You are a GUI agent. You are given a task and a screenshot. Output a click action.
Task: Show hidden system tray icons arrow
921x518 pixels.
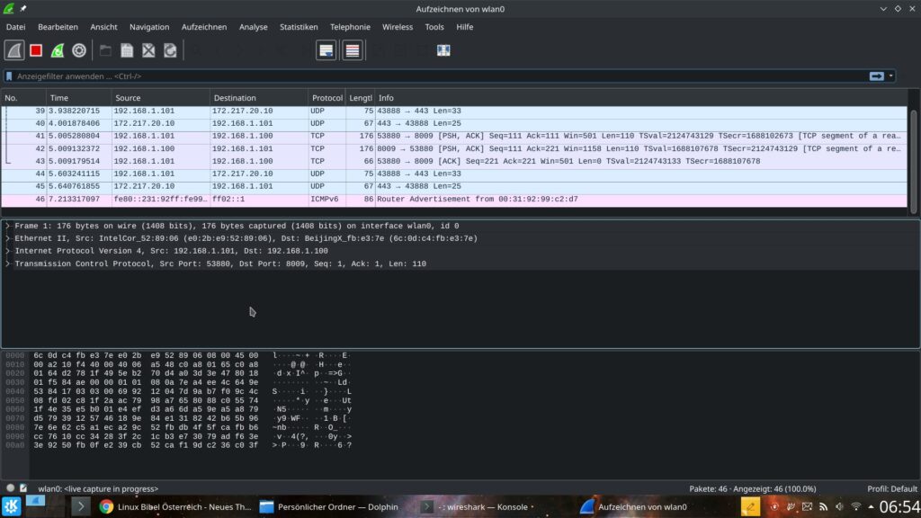[x=871, y=507]
